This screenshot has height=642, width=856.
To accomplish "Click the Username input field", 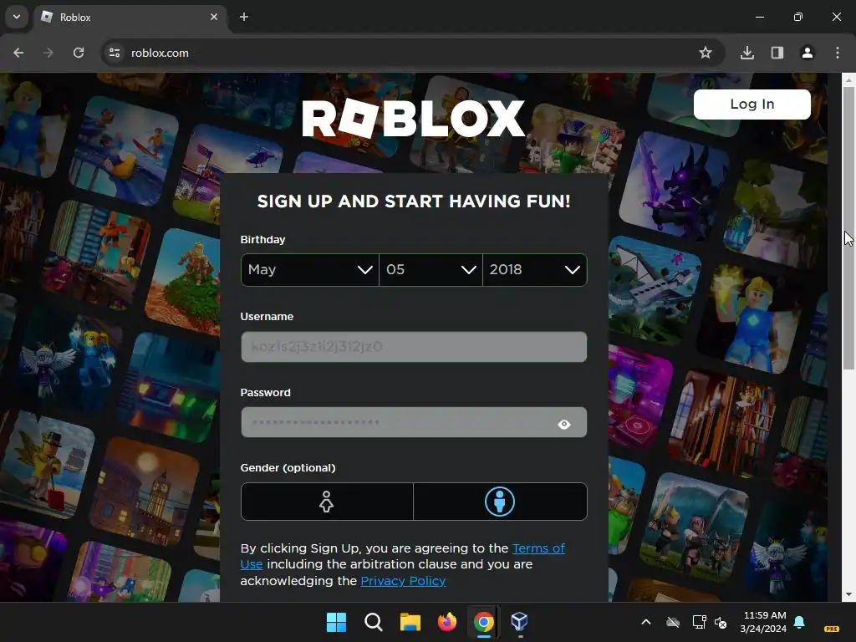I will pyautogui.click(x=414, y=347).
